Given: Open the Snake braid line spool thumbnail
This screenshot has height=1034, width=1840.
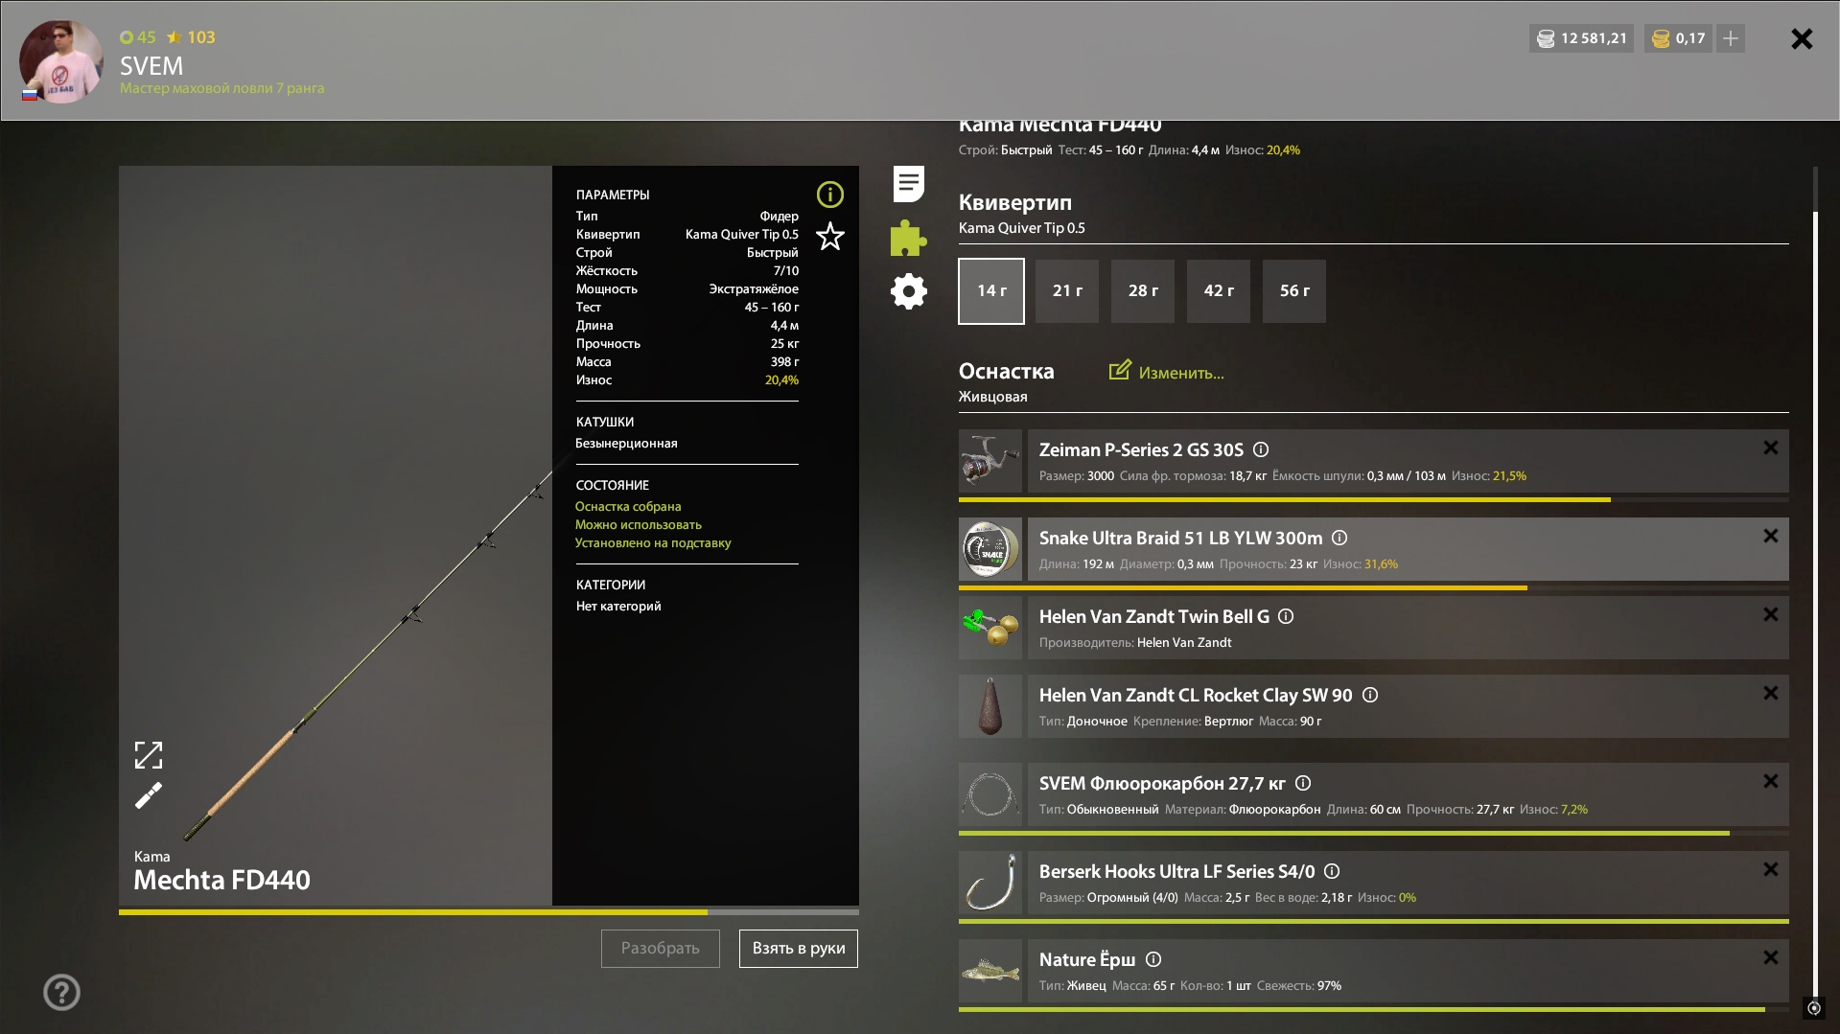Looking at the screenshot, I should point(990,549).
